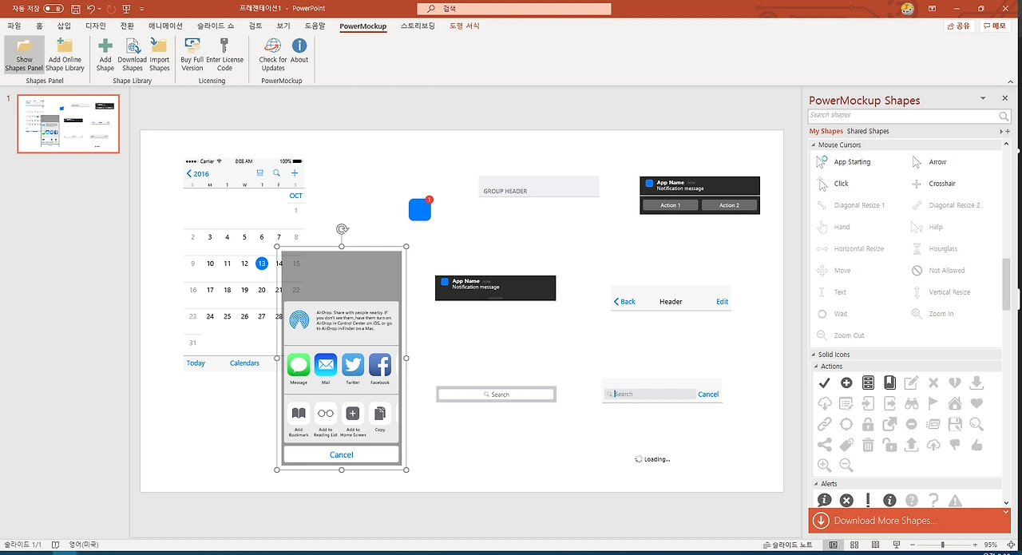Image resolution: width=1022 pixels, height=555 pixels.
Task: Open the 파일 tab
Action: [x=14, y=26]
